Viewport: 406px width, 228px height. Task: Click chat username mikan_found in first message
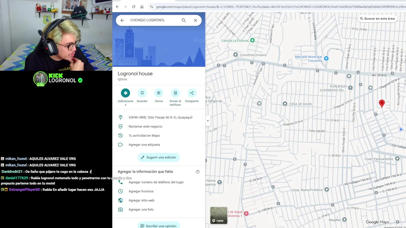pyautogui.click(x=16, y=159)
